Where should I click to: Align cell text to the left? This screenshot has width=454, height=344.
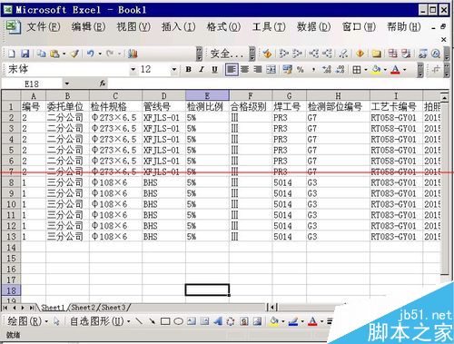[x=232, y=70]
